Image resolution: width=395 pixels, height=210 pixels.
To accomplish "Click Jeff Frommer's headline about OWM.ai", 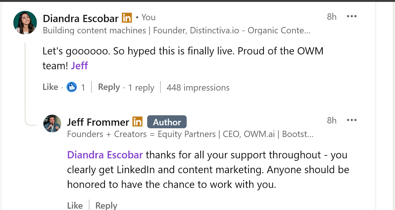I will click(x=190, y=134).
